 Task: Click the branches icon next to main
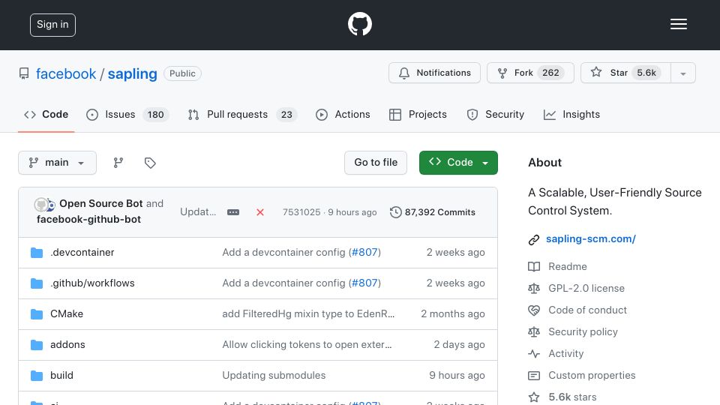point(118,163)
